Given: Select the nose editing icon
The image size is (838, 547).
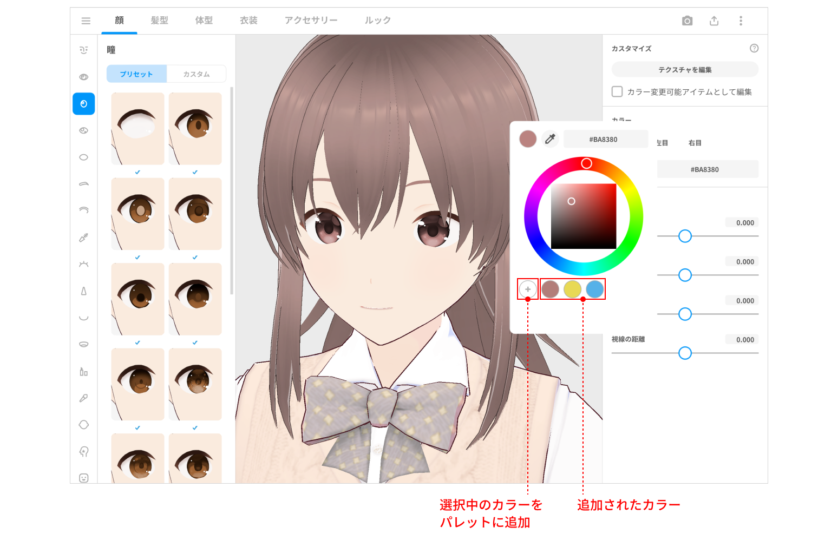Looking at the screenshot, I should click(83, 291).
